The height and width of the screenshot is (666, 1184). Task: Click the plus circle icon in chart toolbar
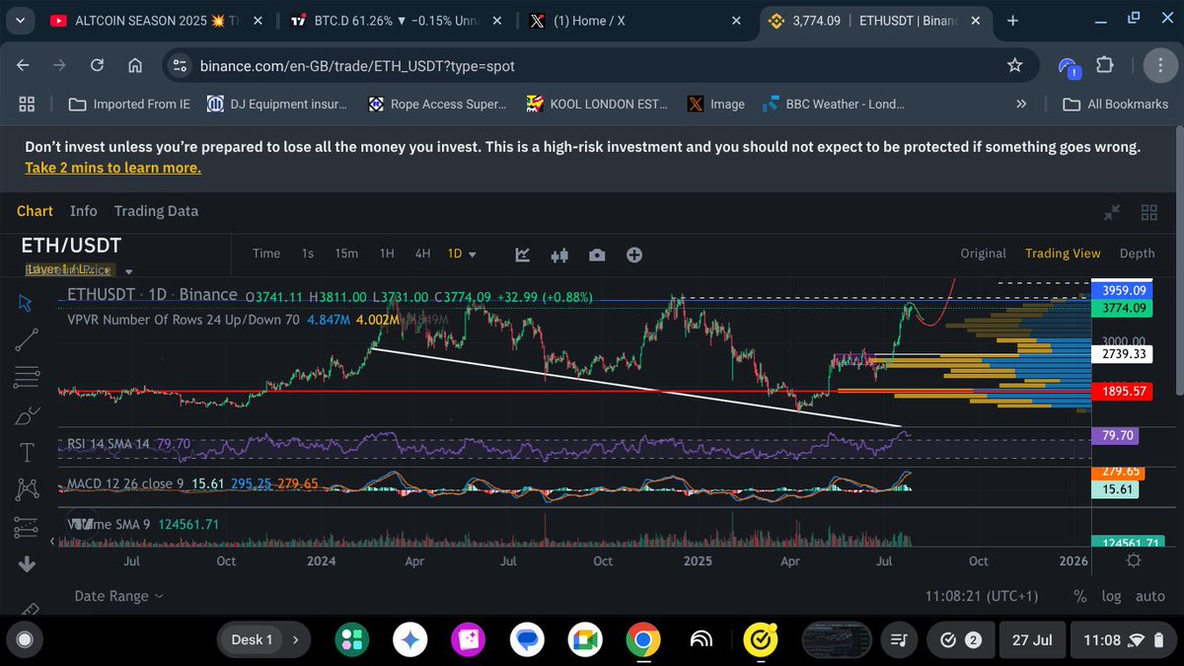pyautogui.click(x=634, y=255)
